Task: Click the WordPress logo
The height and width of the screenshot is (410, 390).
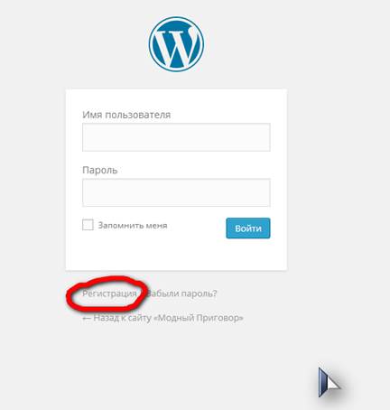Action: 176,44
